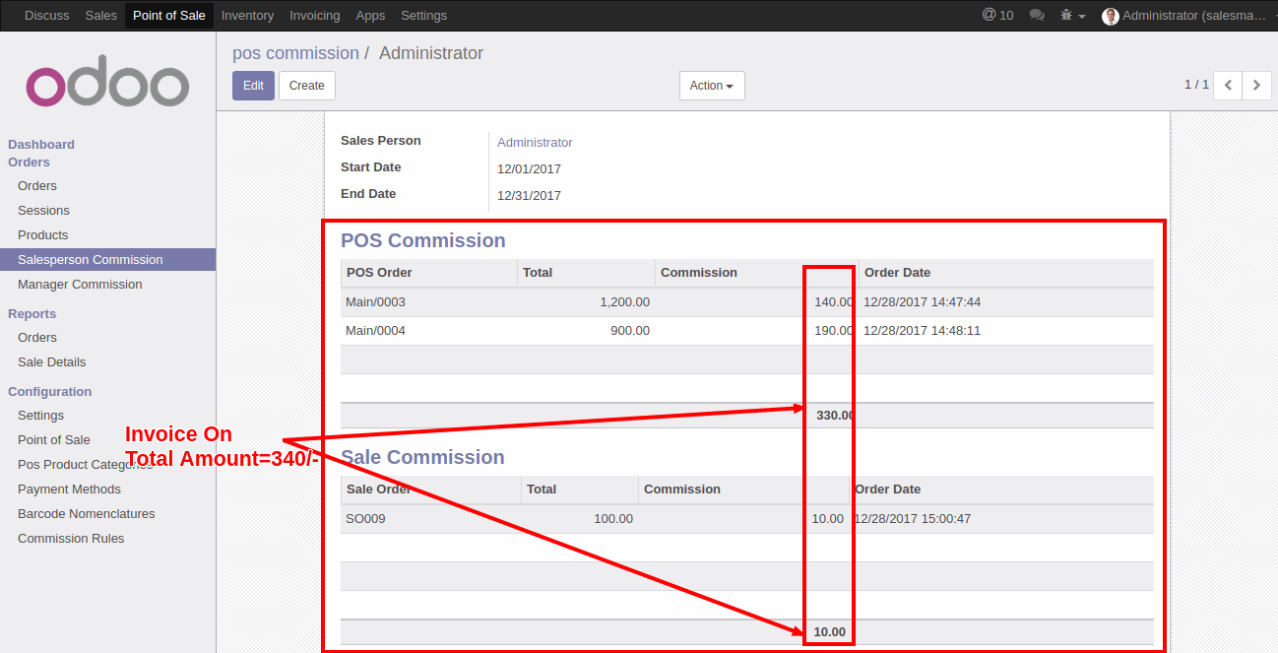Open Payment Methods configuration
This screenshot has height=653, width=1278.
tap(69, 490)
